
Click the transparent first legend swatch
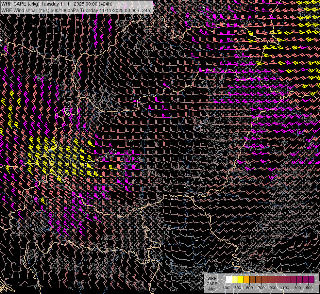[x=223, y=279]
